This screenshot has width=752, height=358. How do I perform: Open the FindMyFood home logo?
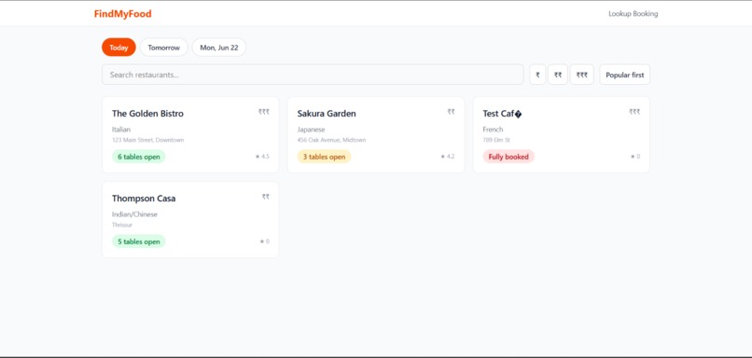click(123, 14)
